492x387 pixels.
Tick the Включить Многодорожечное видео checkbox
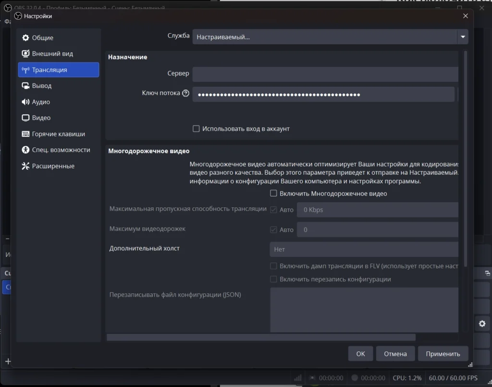[x=273, y=193]
